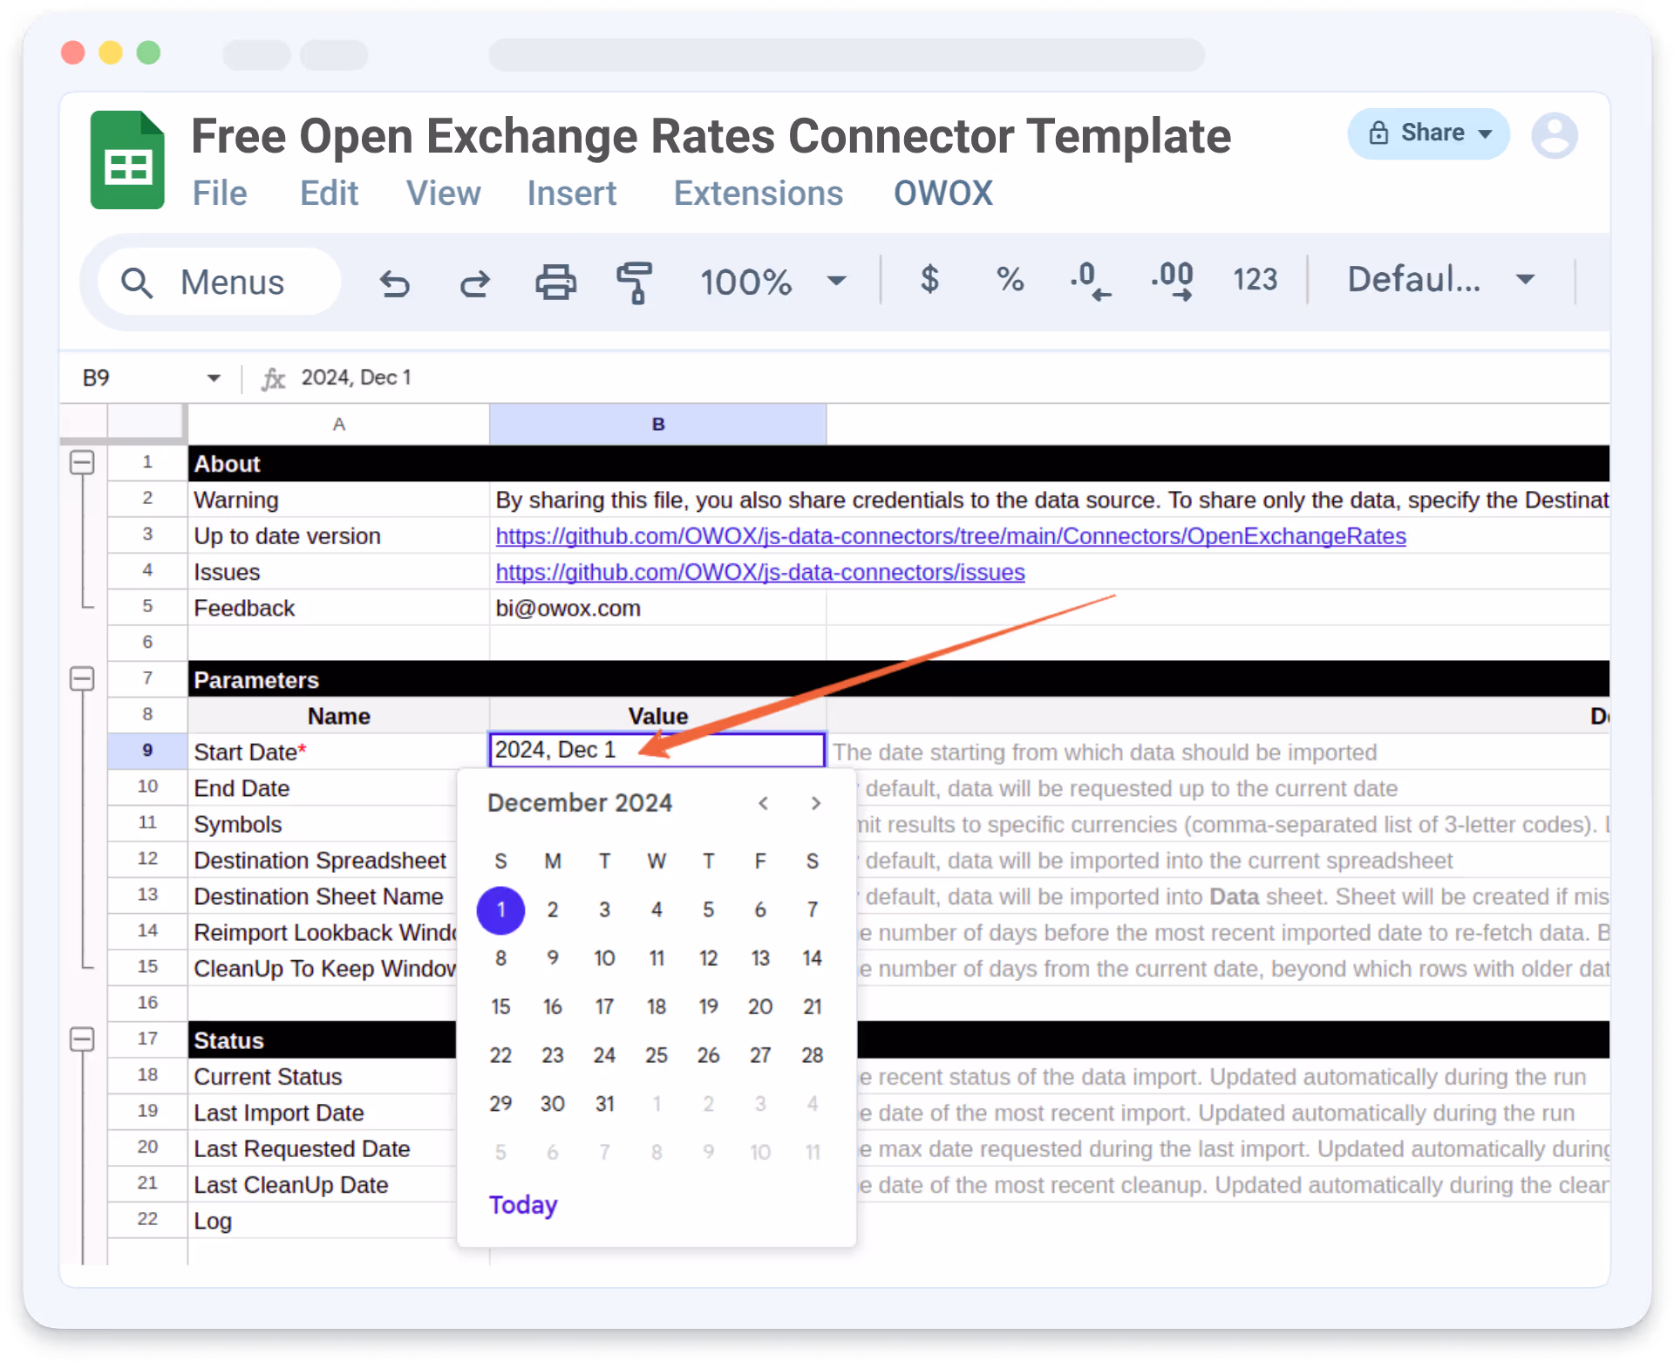Image resolution: width=1674 pixels, height=1362 pixels.
Task: Increase decimal places icon
Action: pos(1173,281)
